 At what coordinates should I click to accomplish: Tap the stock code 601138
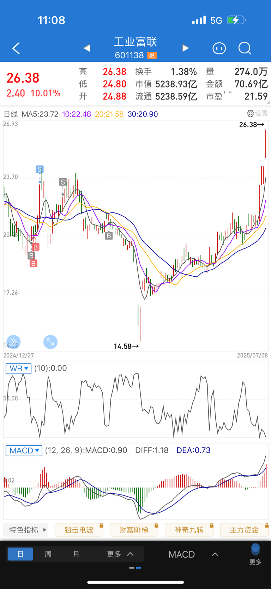129,55
